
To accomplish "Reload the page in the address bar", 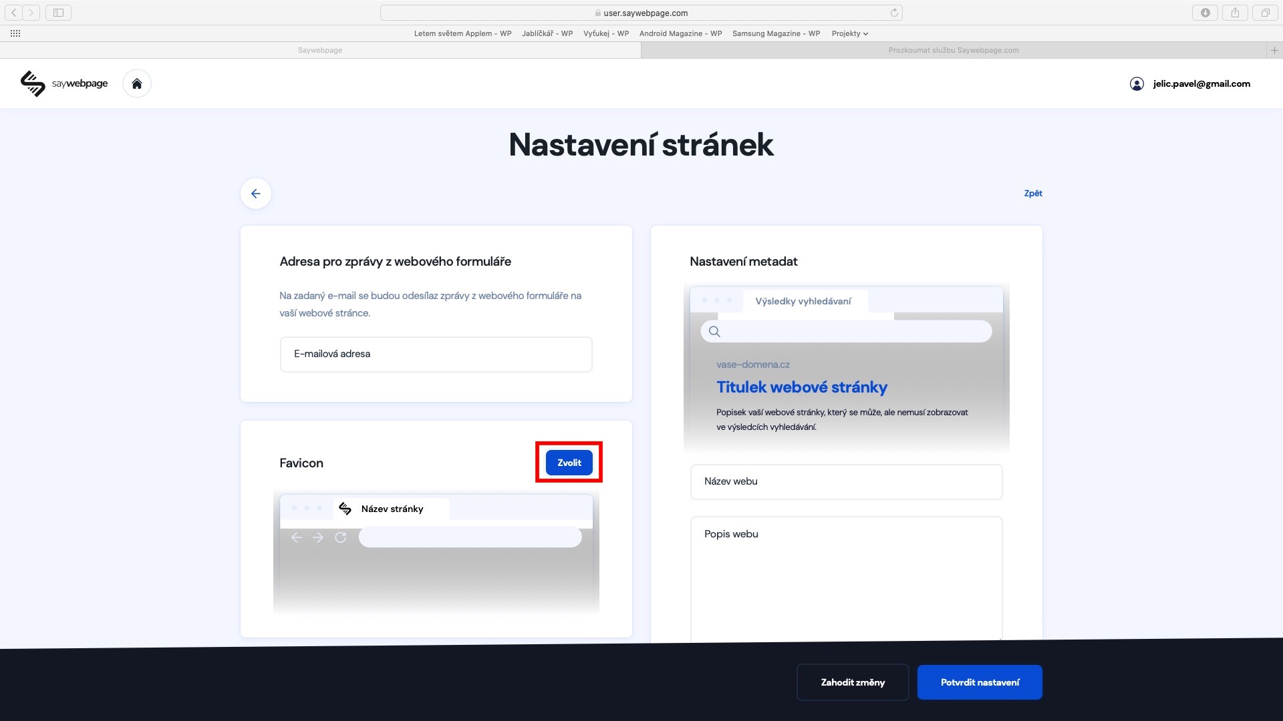I will tap(894, 13).
